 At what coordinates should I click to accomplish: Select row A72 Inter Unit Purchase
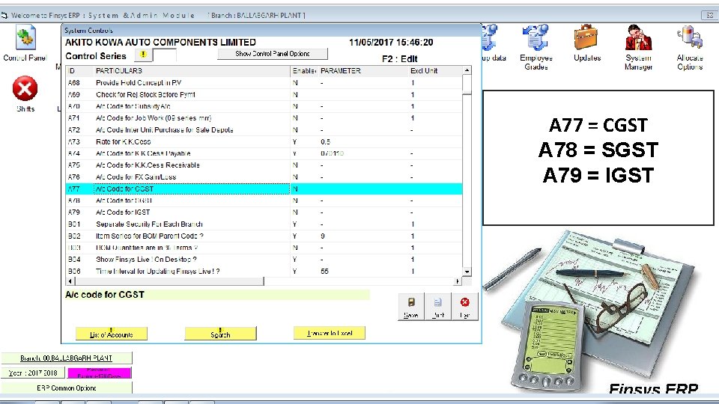(x=264, y=130)
